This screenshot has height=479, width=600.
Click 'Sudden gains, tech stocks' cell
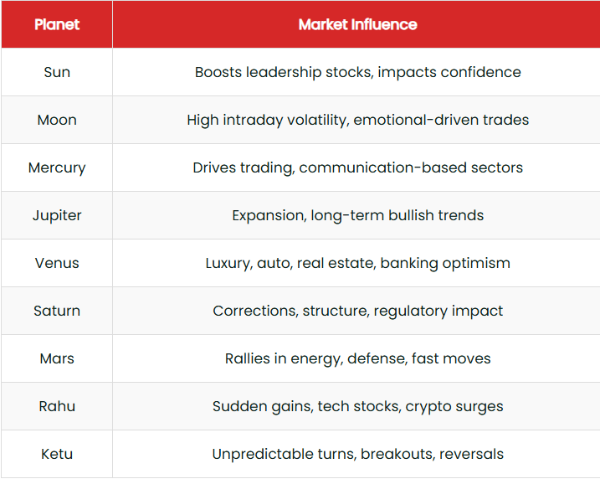pos(356,406)
